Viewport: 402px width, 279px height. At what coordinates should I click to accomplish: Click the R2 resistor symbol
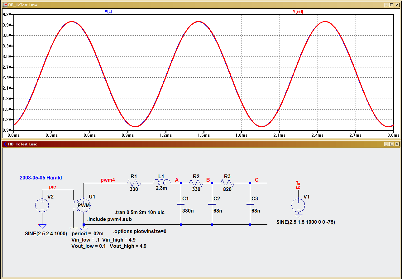[x=196, y=183]
